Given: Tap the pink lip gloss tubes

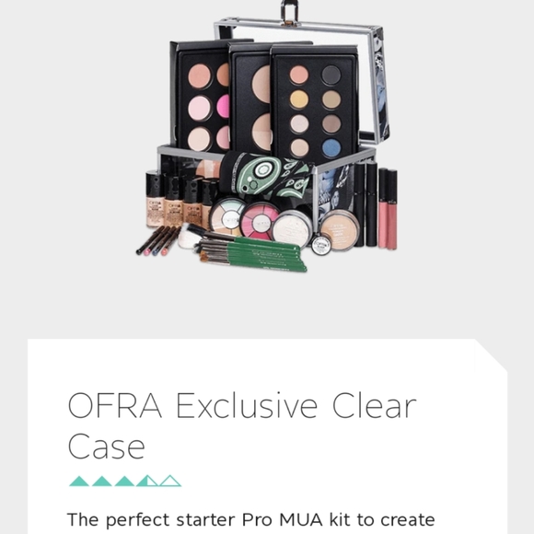Looking at the screenshot, I should click(x=388, y=209).
